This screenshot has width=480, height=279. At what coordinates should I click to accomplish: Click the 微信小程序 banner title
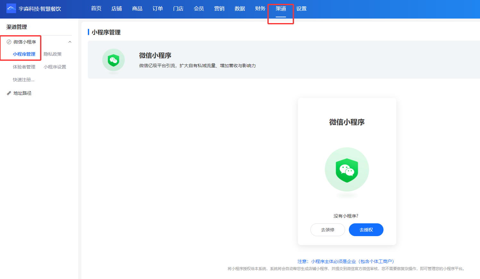click(155, 55)
